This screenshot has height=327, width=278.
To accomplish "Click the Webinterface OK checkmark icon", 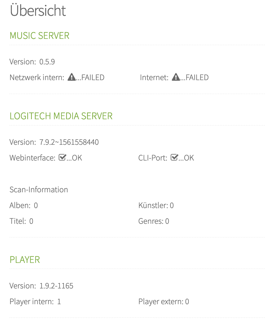I will (62, 158).
